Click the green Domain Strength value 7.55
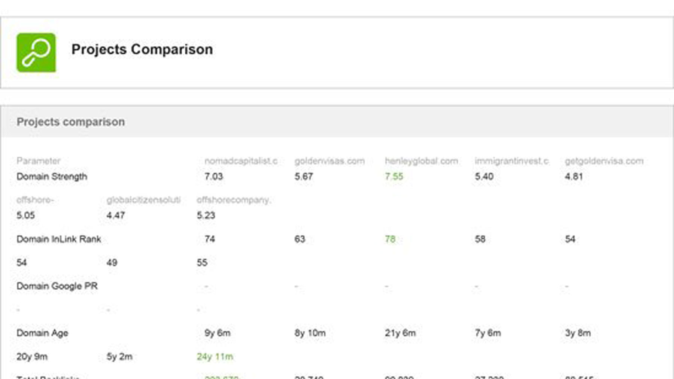674x379 pixels. click(394, 177)
